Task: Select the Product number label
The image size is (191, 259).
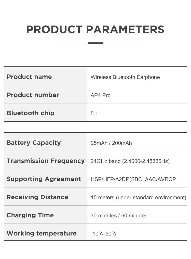Action: [x=33, y=95]
